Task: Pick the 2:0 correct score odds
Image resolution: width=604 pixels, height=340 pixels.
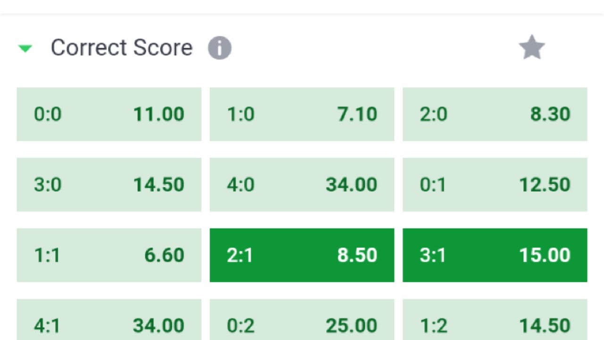Action: pyautogui.click(x=495, y=114)
